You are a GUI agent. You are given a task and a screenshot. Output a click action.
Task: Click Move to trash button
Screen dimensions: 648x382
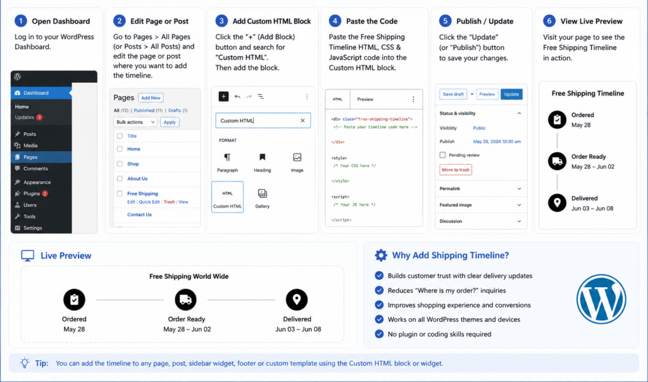[x=456, y=169]
